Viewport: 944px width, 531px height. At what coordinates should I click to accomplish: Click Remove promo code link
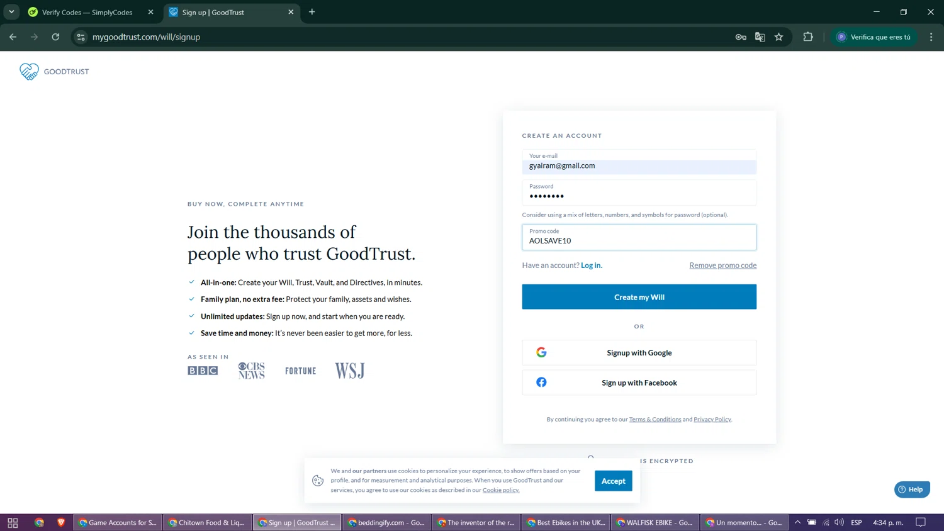(722, 265)
